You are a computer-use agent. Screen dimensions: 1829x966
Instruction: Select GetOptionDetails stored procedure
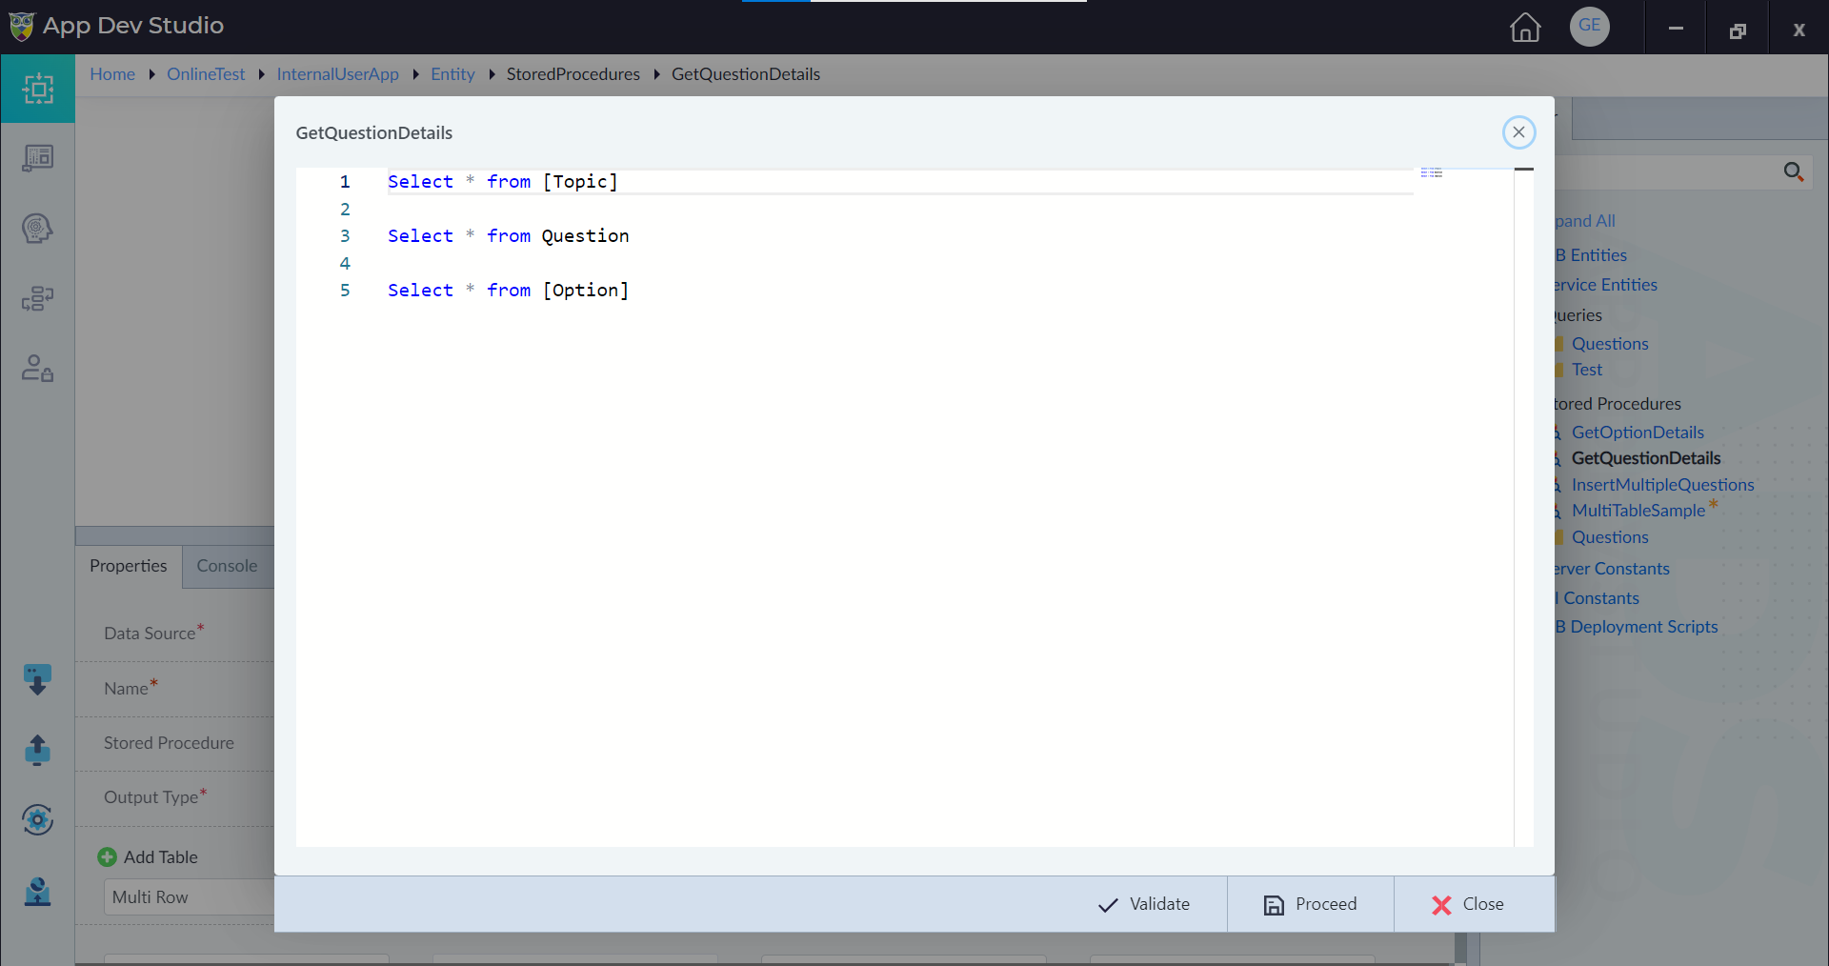tap(1638, 433)
